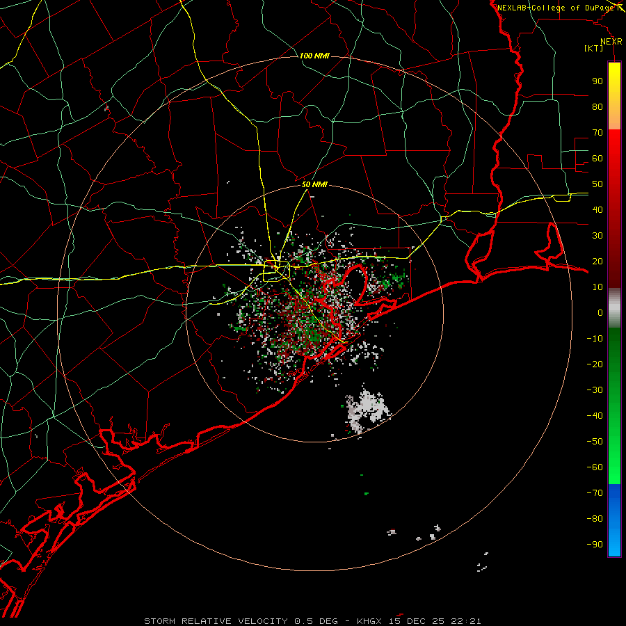Click the -20 value on velocity scale
Viewport: 626px width, 626px height.
tap(595, 364)
